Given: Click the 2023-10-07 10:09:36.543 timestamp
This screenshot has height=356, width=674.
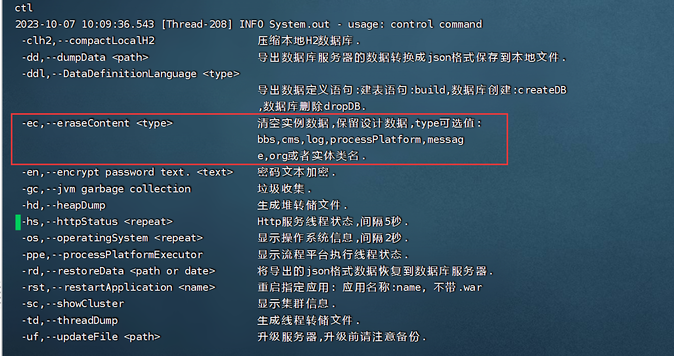Looking at the screenshot, I should coord(84,24).
